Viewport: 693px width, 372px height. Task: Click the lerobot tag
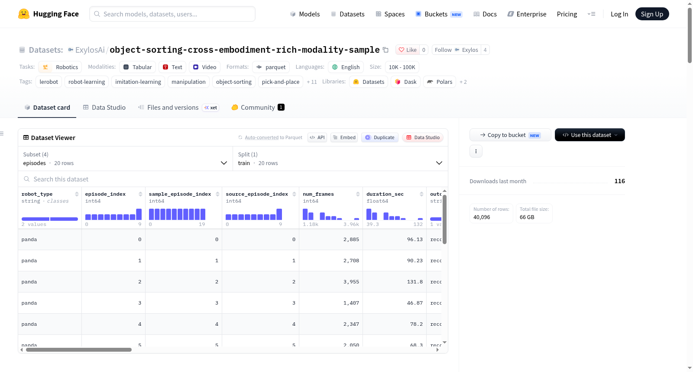(49, 82)
